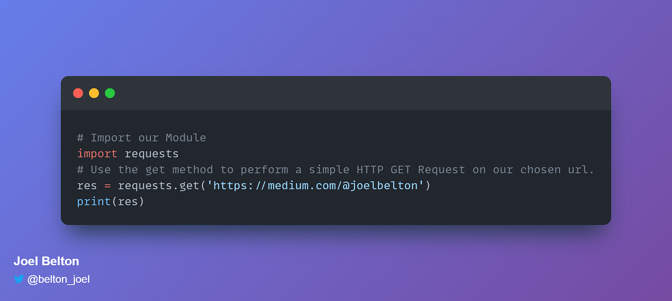Click the yellow minimize dot
Screen dimensions: 672x301
click(94, 93)
